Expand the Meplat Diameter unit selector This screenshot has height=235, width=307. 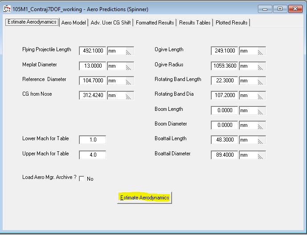click(120, 66)
